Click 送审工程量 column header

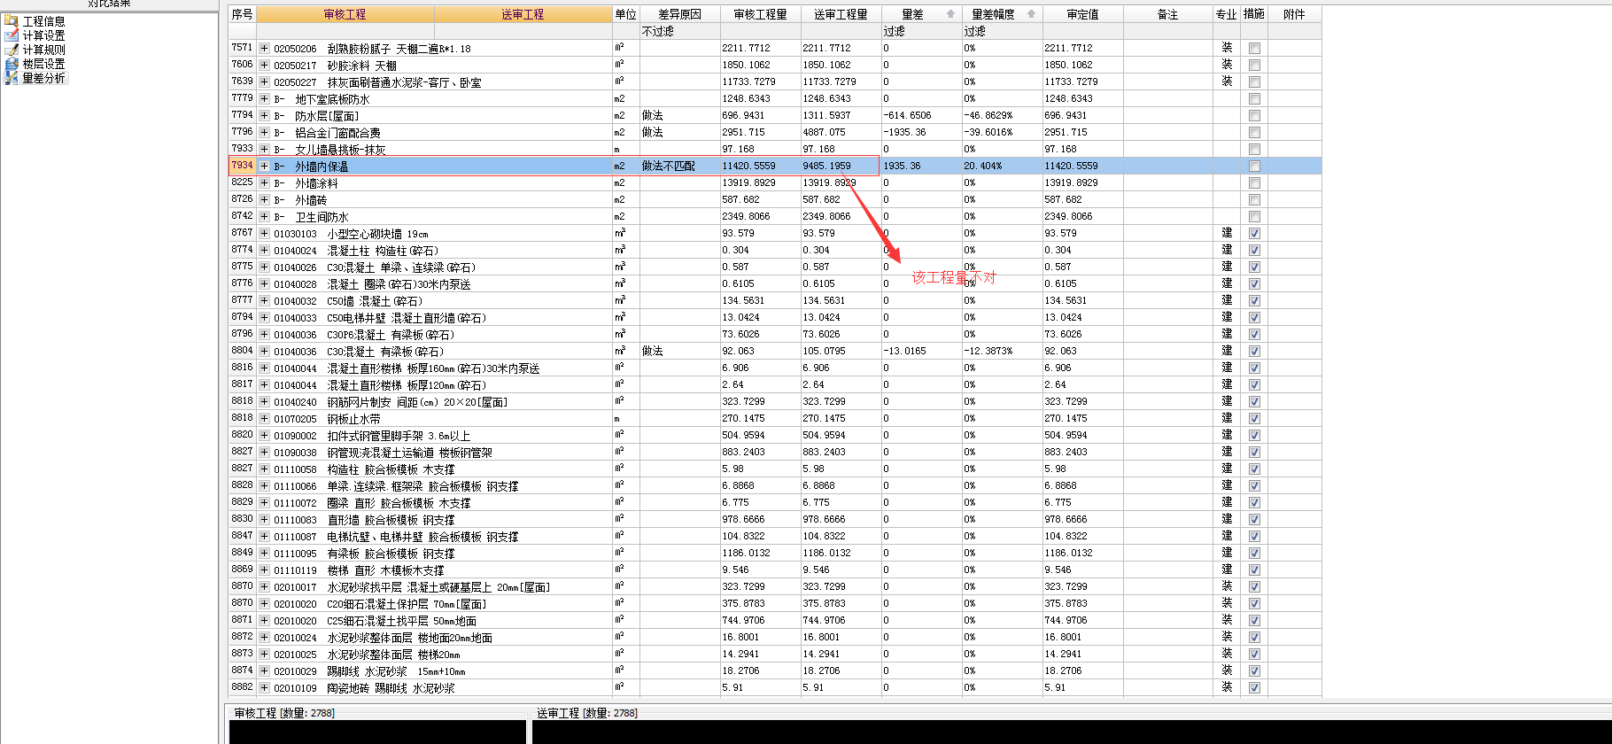click(841, 14)
